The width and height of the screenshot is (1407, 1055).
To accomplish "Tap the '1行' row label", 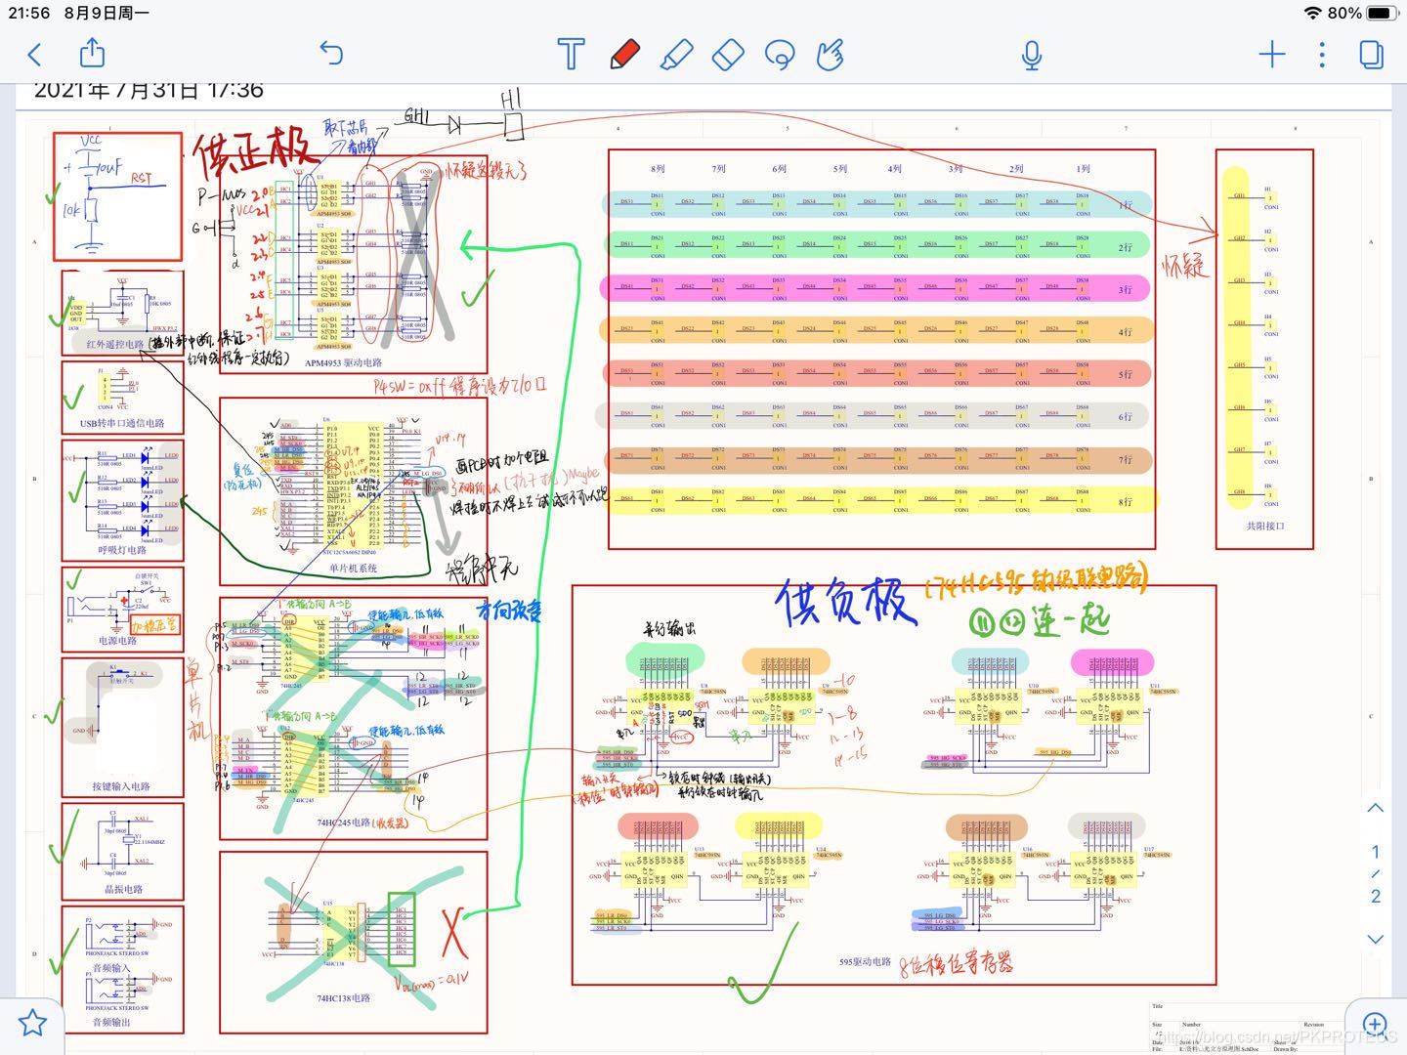I will [x=1126, y=206].
